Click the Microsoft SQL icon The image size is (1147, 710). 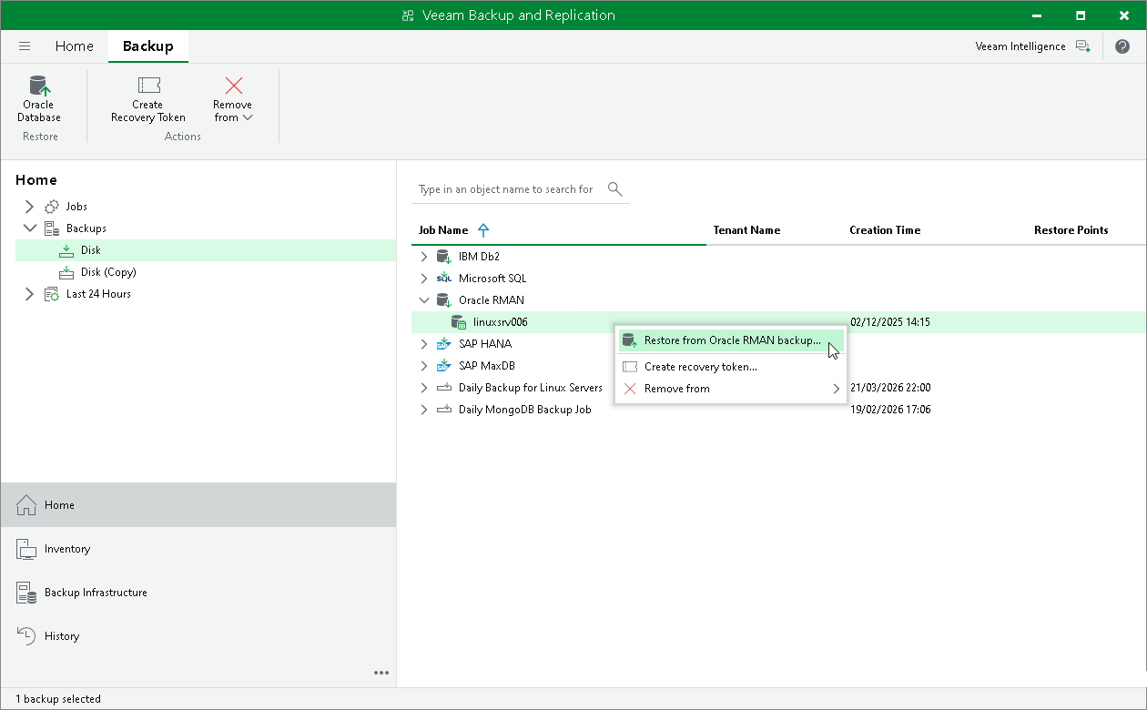(x=444, y=279)
